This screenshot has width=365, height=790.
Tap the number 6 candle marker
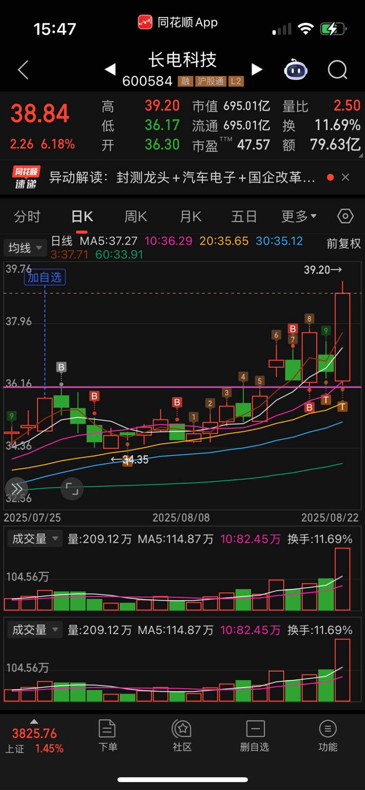[276, 335]
